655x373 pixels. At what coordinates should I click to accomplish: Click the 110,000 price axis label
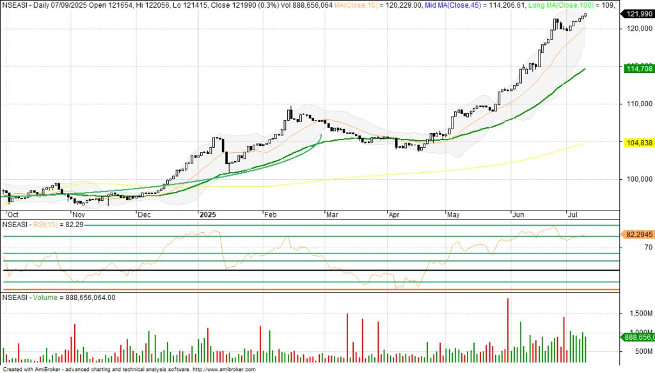point(637,104)
